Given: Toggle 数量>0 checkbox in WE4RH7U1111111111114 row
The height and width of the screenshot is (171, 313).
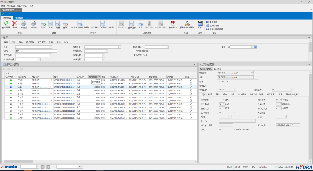Looking at the screenshot, I should pyautogui.click(x=191, y=111).
